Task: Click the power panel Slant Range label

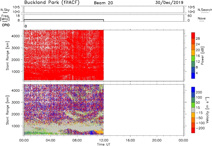Action: click(x=7, y=56)
